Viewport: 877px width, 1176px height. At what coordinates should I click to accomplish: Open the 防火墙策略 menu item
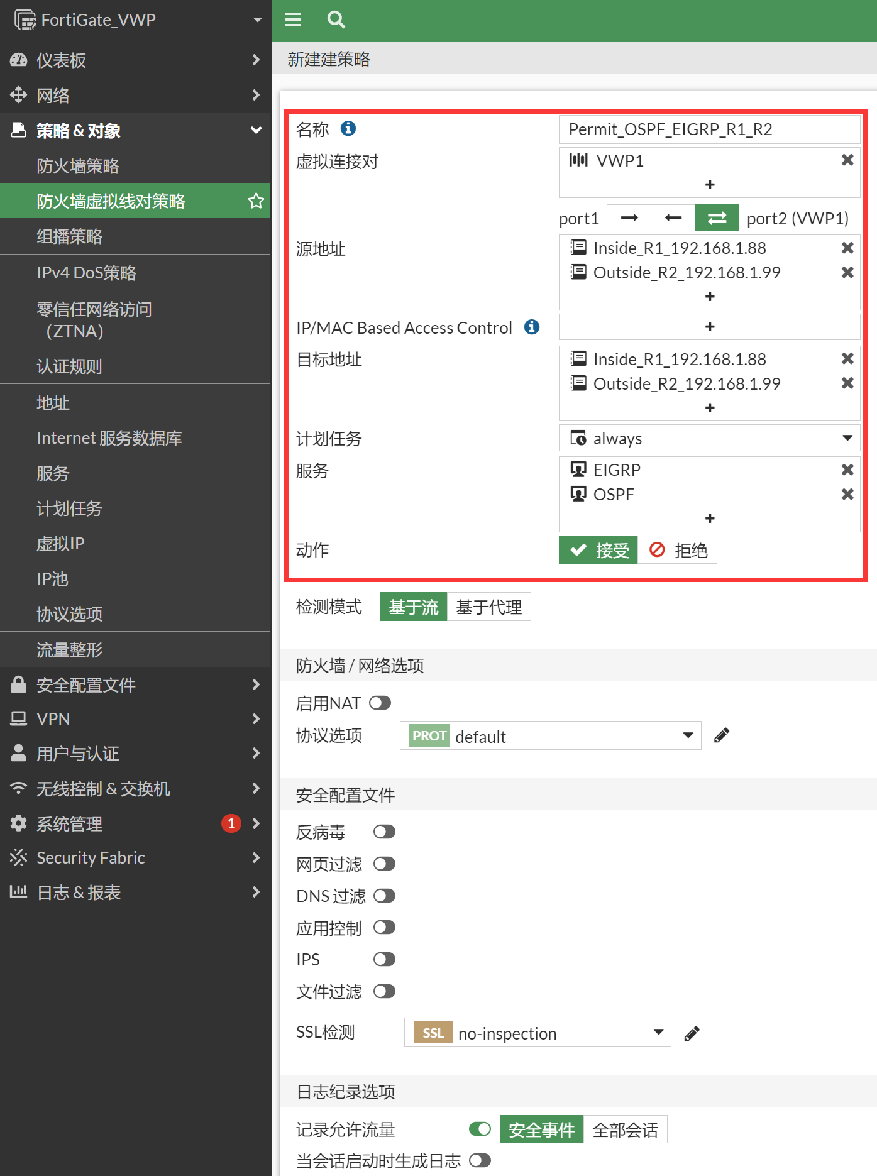point(78,166)
